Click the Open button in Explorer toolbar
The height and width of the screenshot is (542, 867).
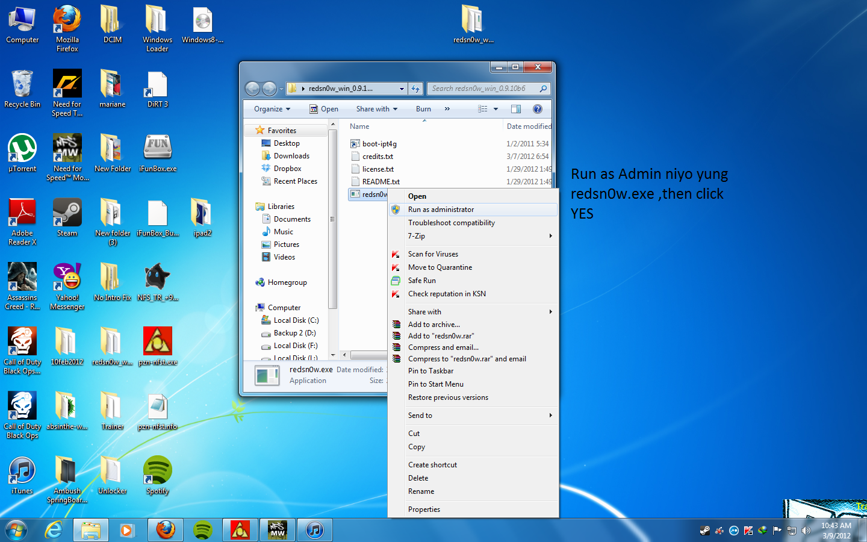324,109
